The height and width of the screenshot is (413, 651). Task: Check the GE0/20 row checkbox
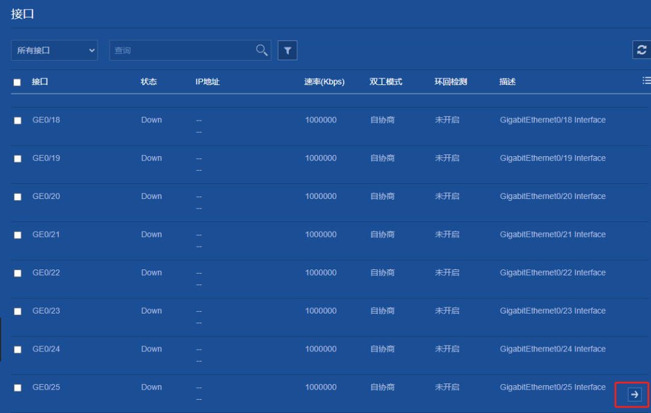coord(17,197)
